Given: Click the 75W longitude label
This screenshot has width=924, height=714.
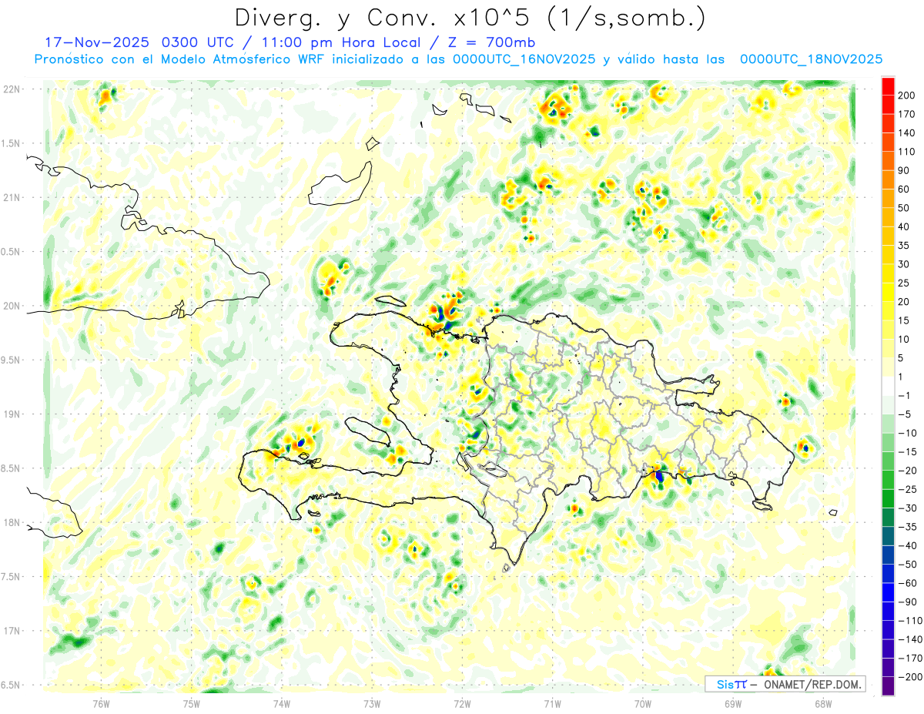Looking at the screenshot, I should (192, 703).
